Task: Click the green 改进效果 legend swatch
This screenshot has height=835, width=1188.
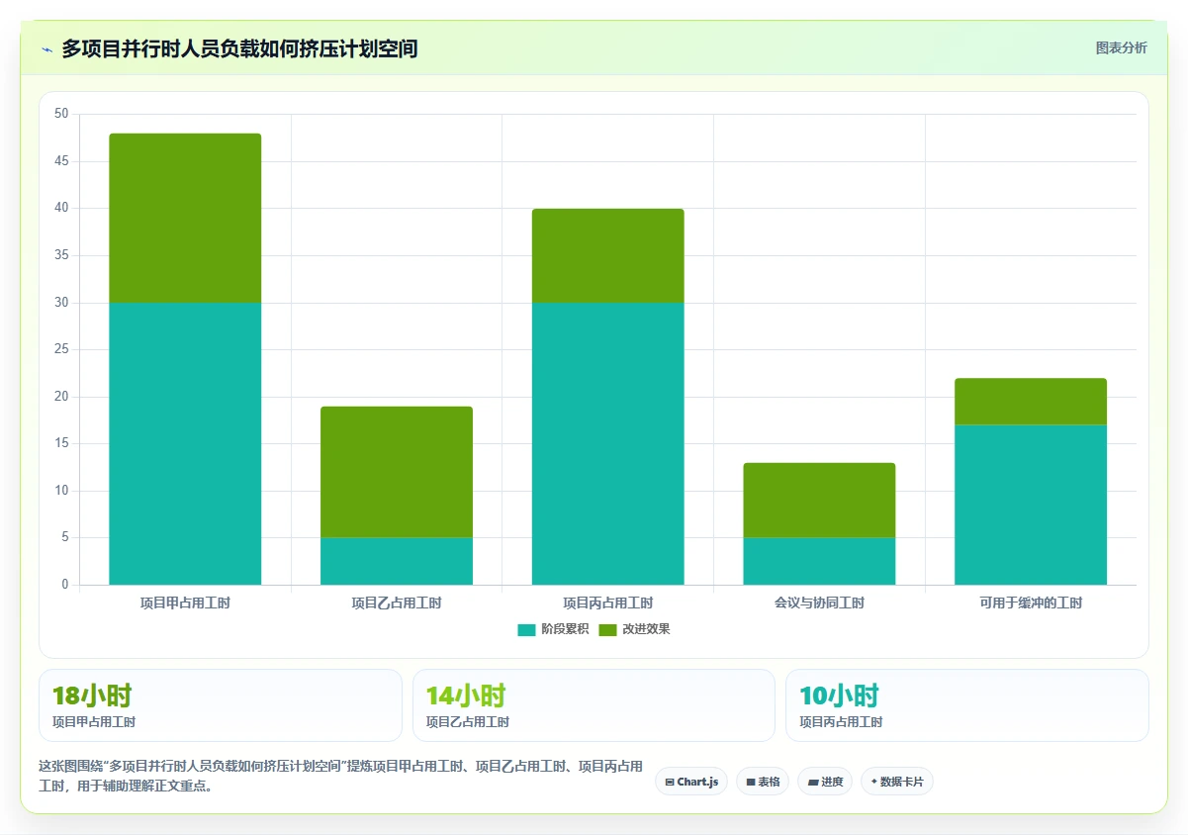Action: (x=607, y=630)
